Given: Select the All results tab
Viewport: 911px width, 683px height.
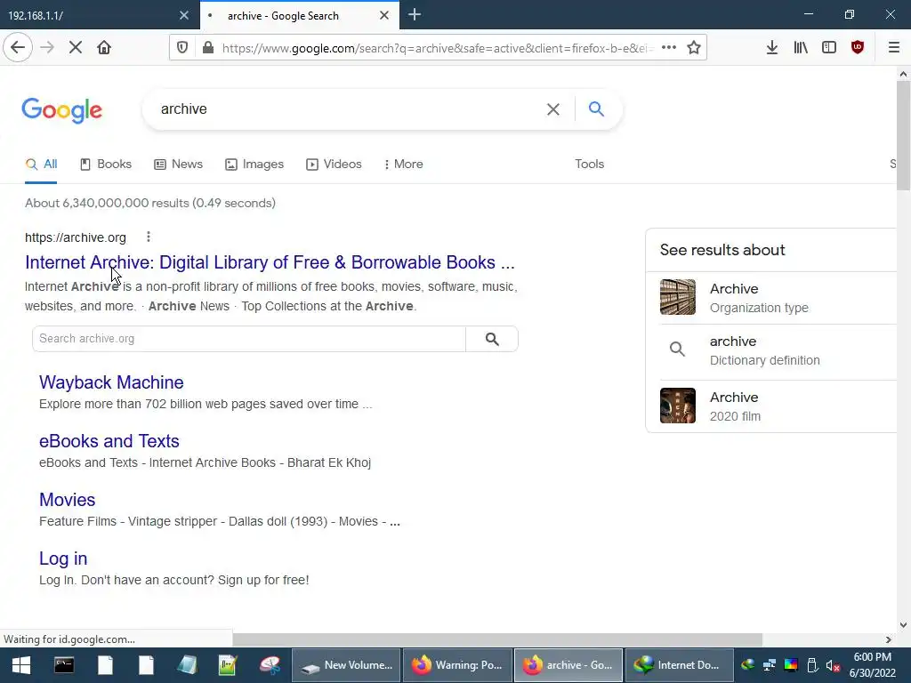Looking at the screenshot, I should click(41, 165).
